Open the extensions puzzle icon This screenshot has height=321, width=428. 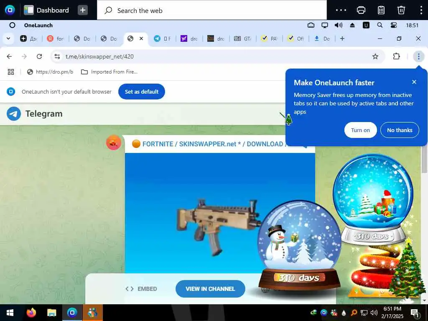pos(396,56)
